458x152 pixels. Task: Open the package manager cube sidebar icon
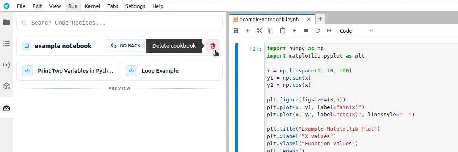pos(6,86)
